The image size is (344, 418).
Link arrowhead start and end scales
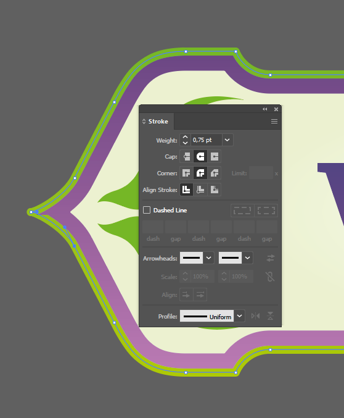pyautogui.click(x=270, y=277)
